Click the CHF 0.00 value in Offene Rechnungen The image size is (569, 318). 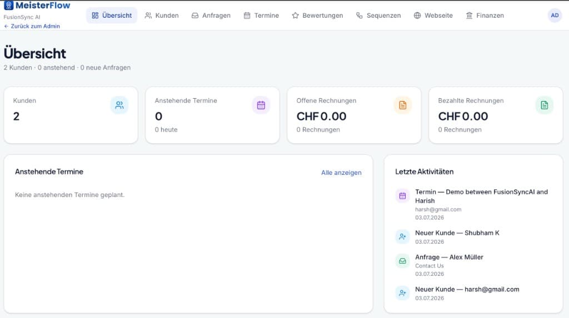pyautogui.click(x=321, y=117)
